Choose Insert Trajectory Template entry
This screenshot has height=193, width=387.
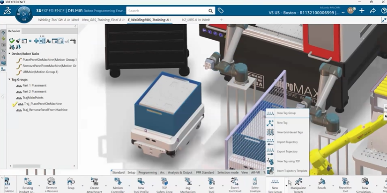click(287, 171)
